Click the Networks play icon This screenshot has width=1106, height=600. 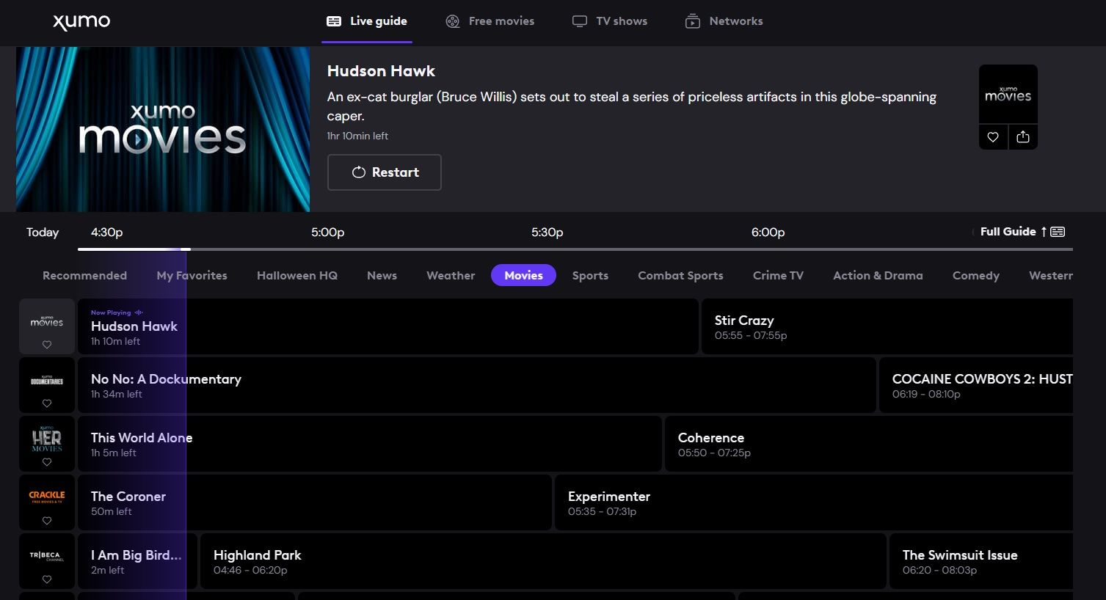click(693, 21)
